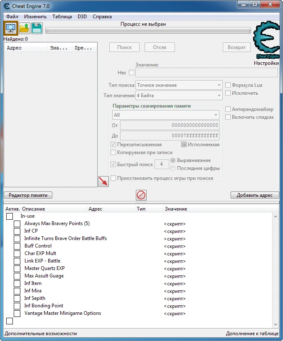Activate the Char EXP Mult checkbox
This screenshot has height=341, width=283.
click(17, 254)
